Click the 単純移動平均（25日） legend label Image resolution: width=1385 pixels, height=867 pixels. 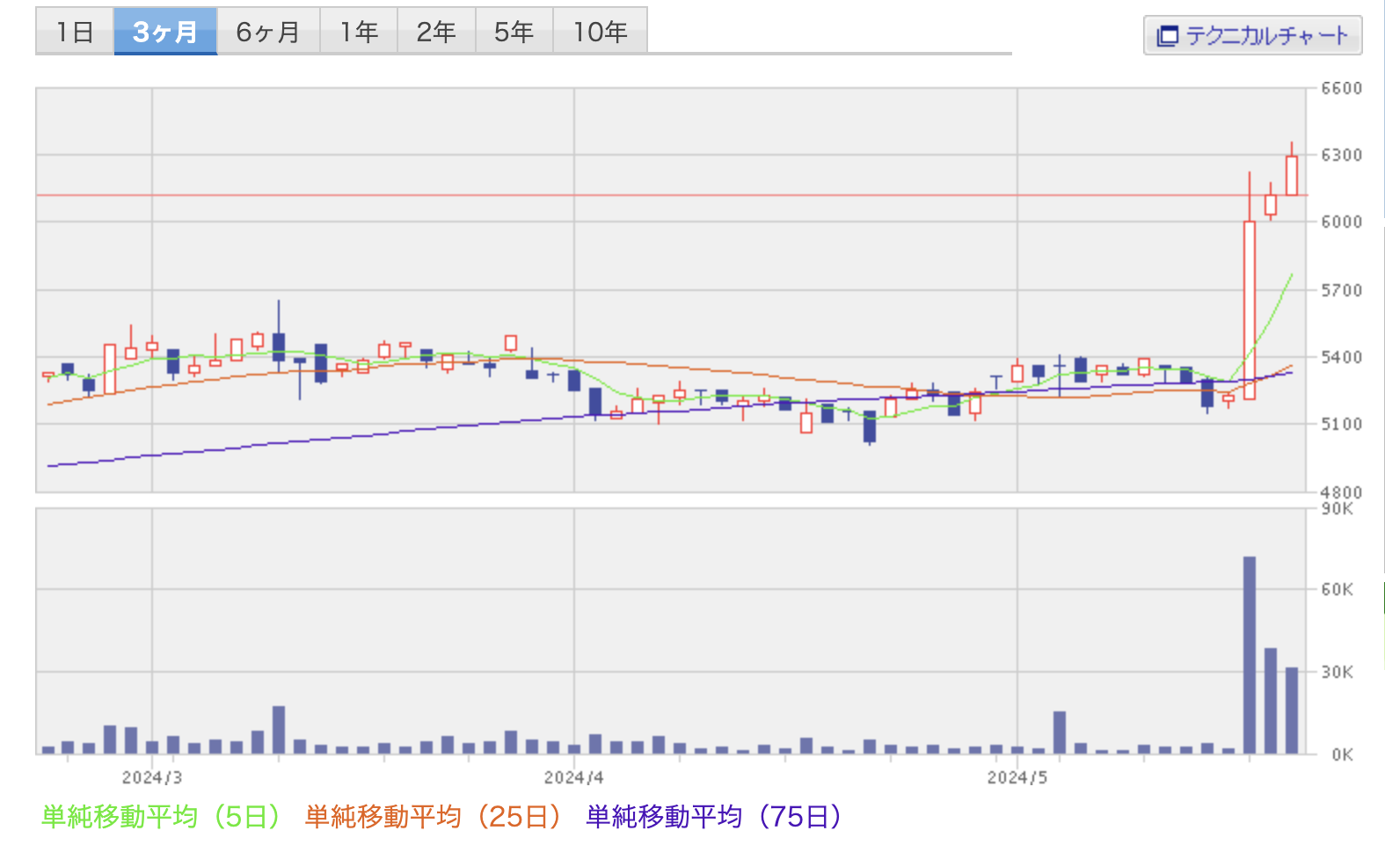(433, 817)
